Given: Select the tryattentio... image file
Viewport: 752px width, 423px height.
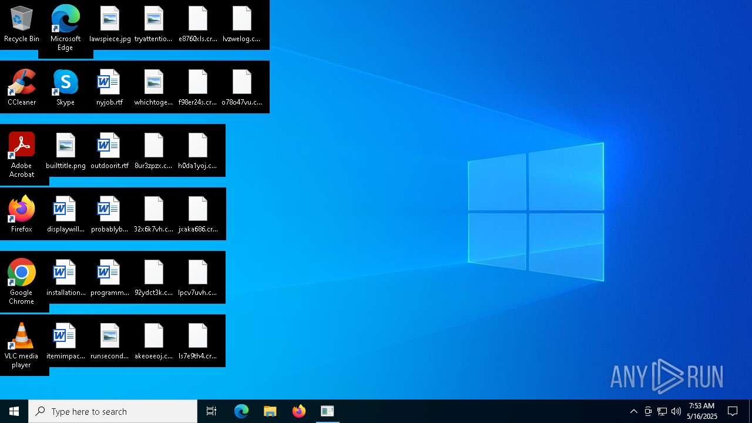Looking at the screenshot, I should pos(153,25).
